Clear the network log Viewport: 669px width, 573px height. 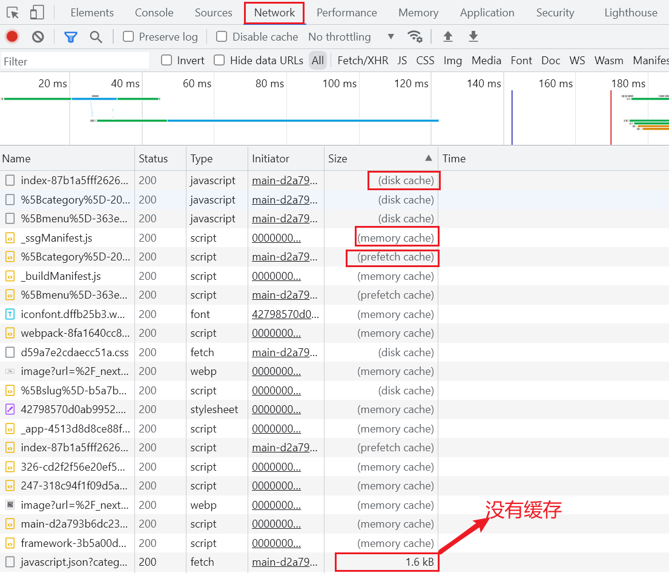point(38,37)
